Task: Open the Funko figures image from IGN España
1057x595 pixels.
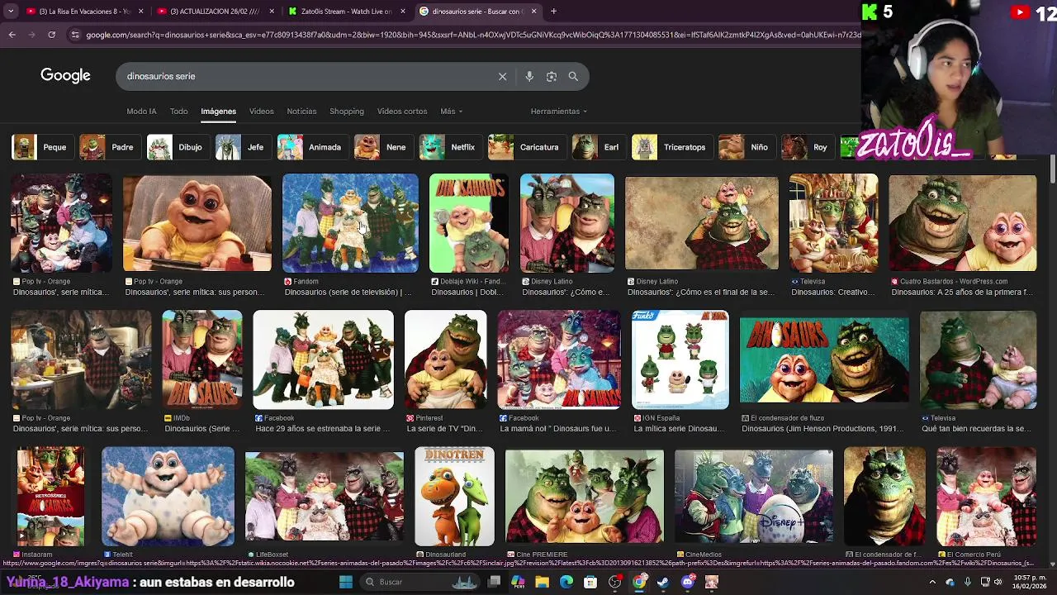Action: click(x=680, y=360)
